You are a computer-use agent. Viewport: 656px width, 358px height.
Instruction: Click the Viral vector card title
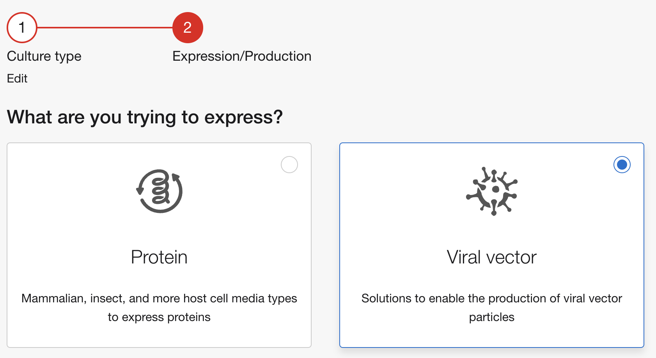(492, 257)
